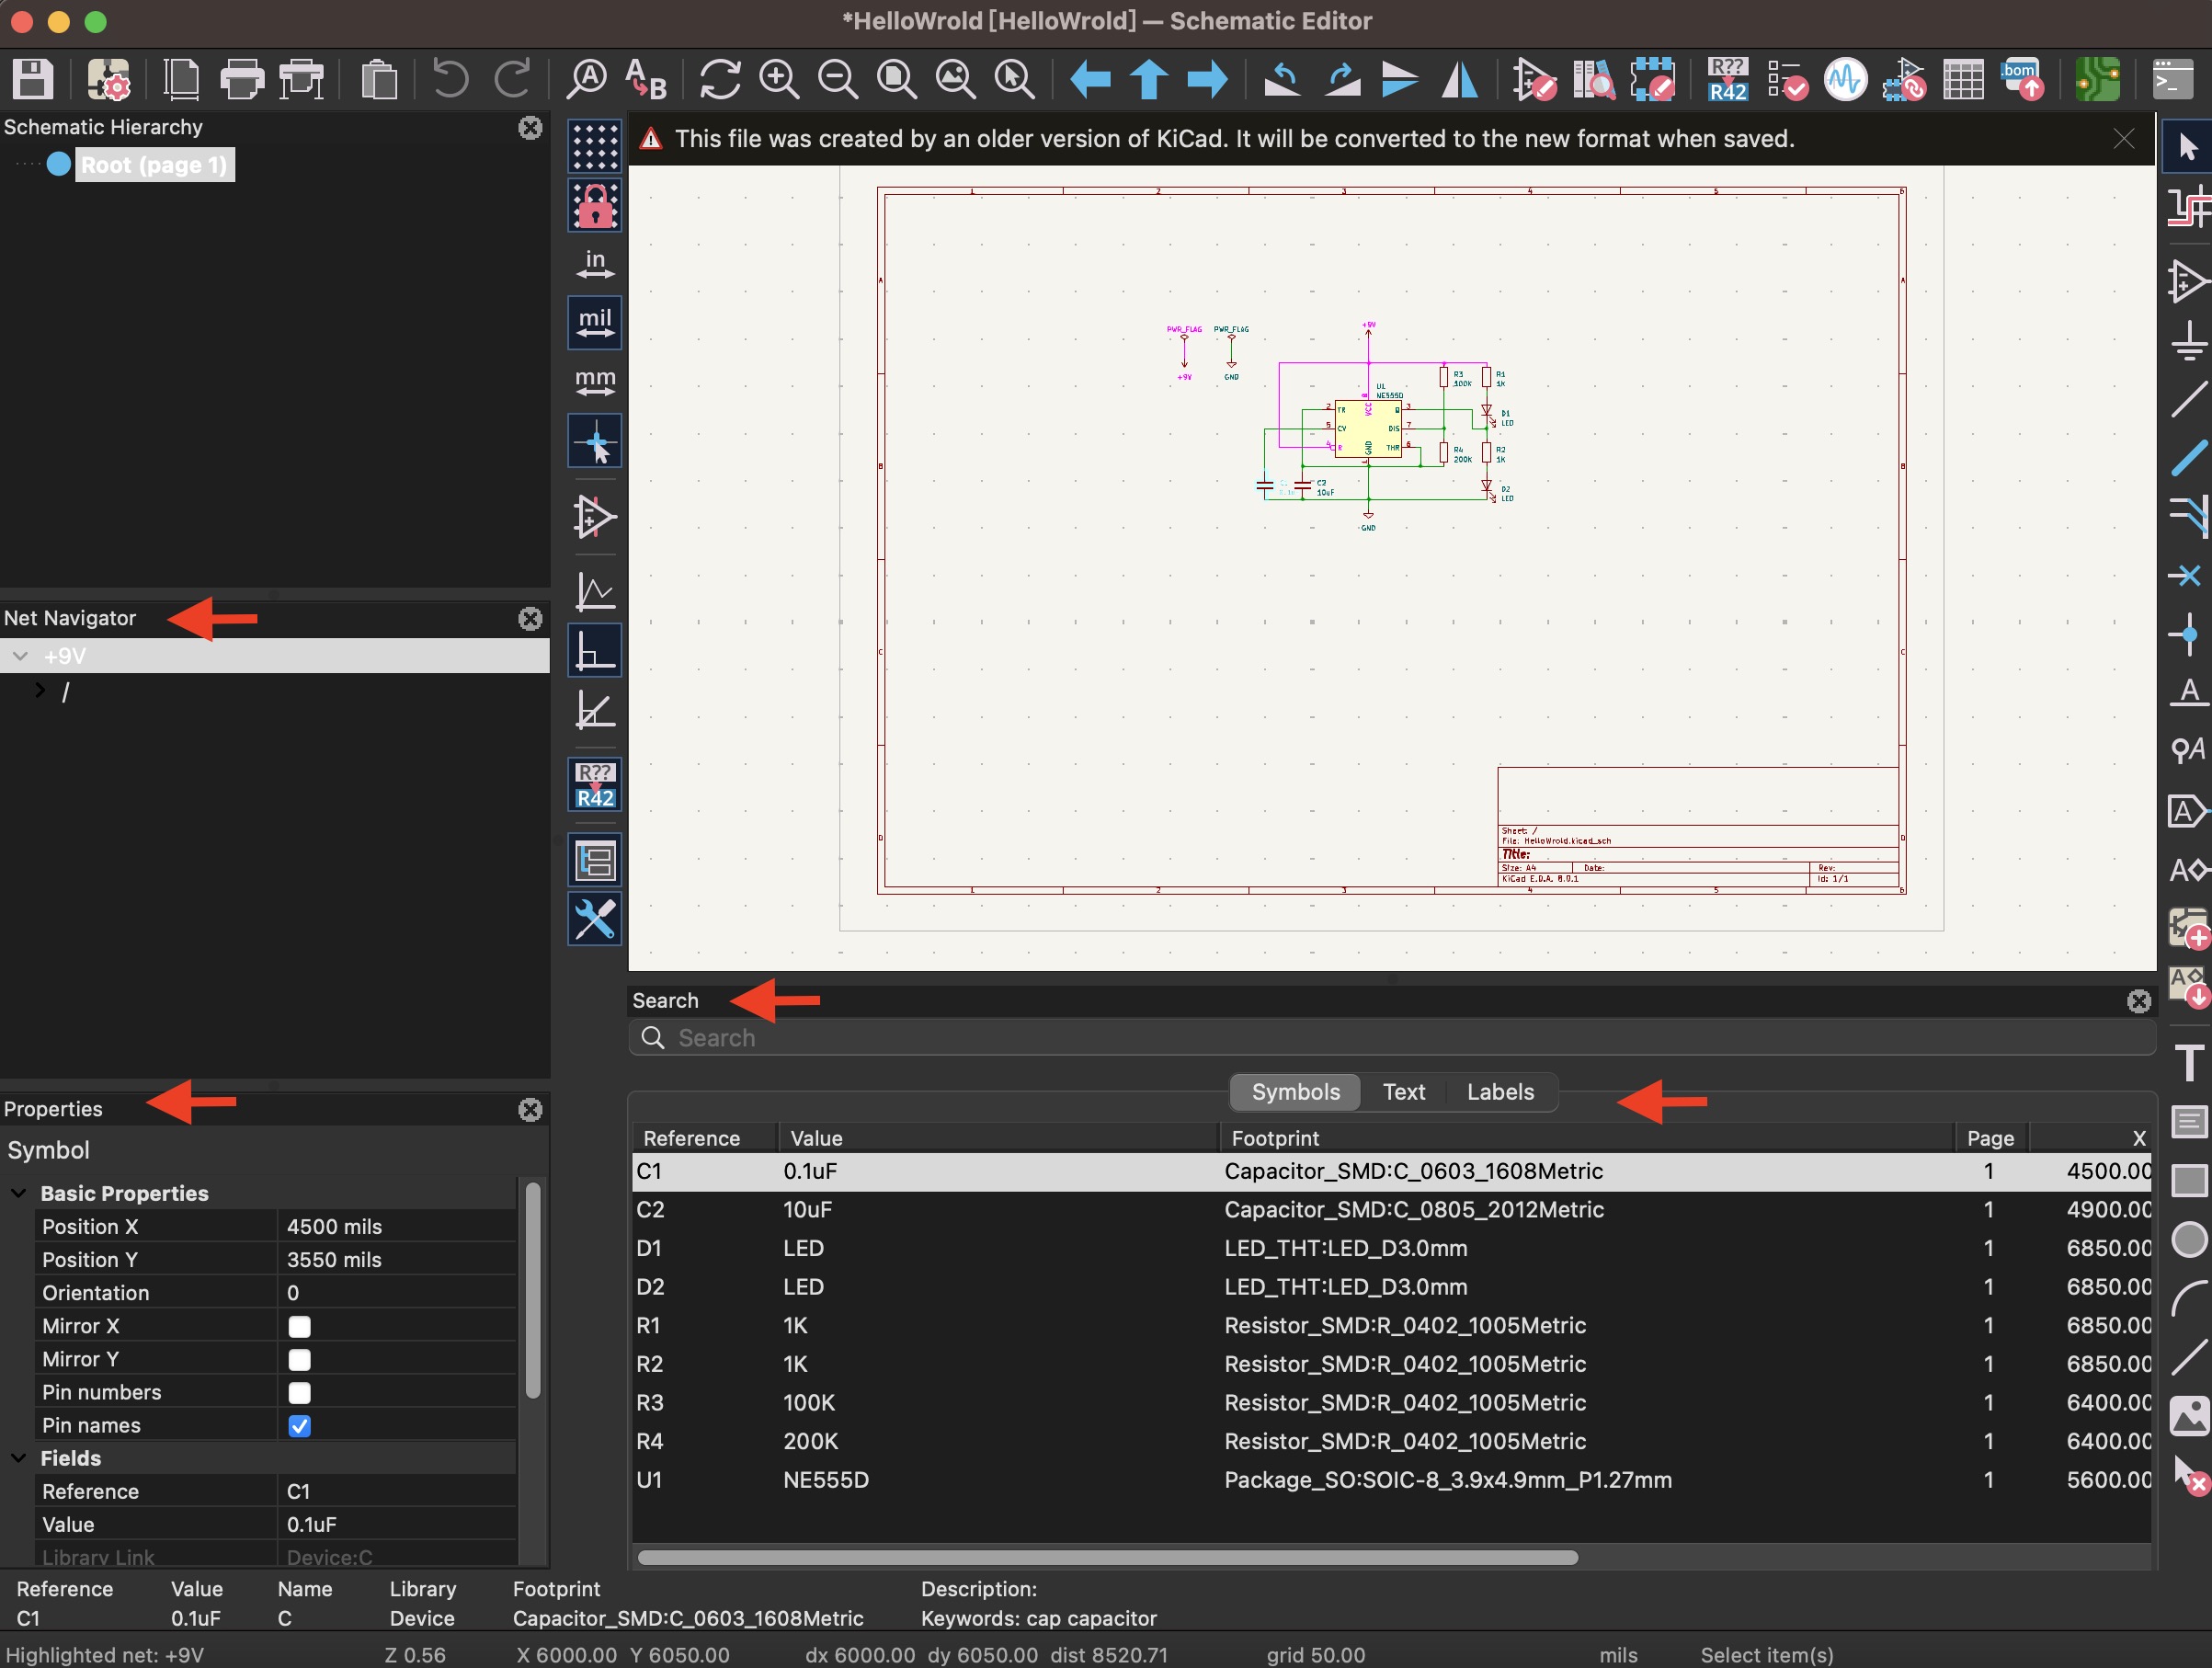Uncheck Pin names checkbox
2212x1668 pixels.
[x=299, y=1425]
